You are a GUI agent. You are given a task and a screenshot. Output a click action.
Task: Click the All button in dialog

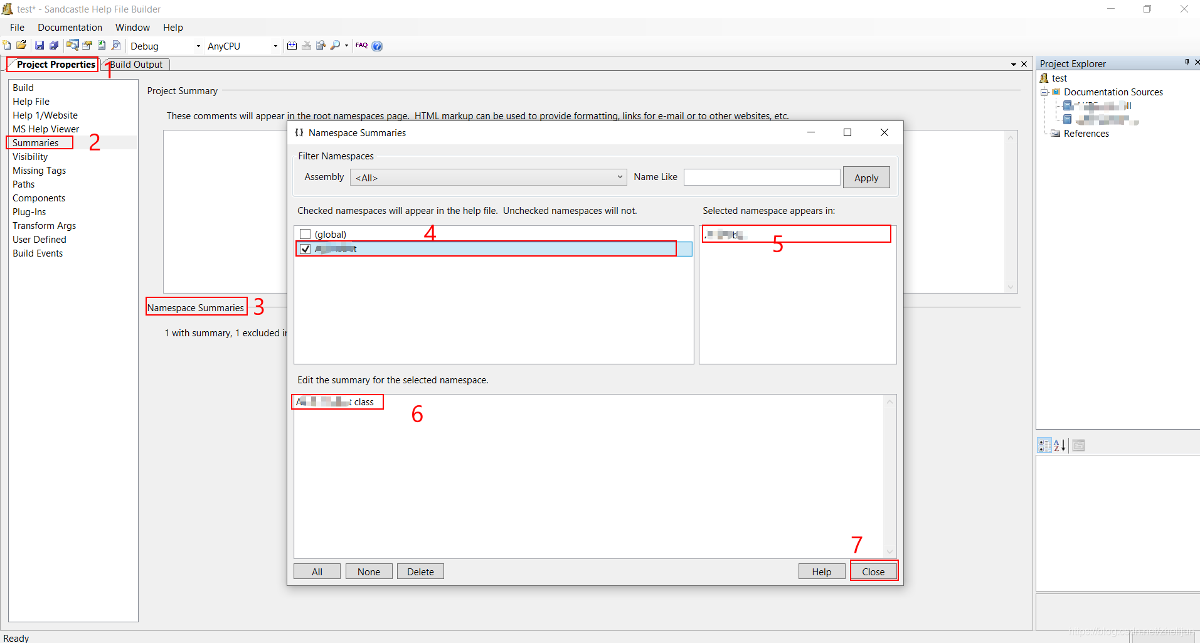click(x=317, y=571)
